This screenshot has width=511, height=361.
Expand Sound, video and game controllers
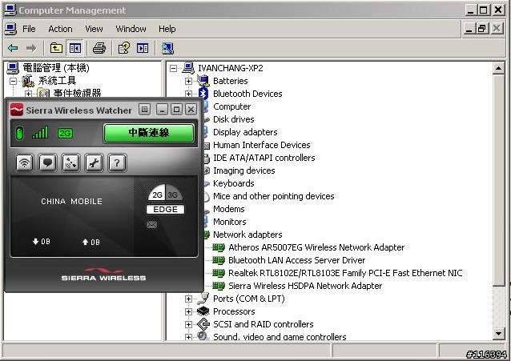coord(188,337)
